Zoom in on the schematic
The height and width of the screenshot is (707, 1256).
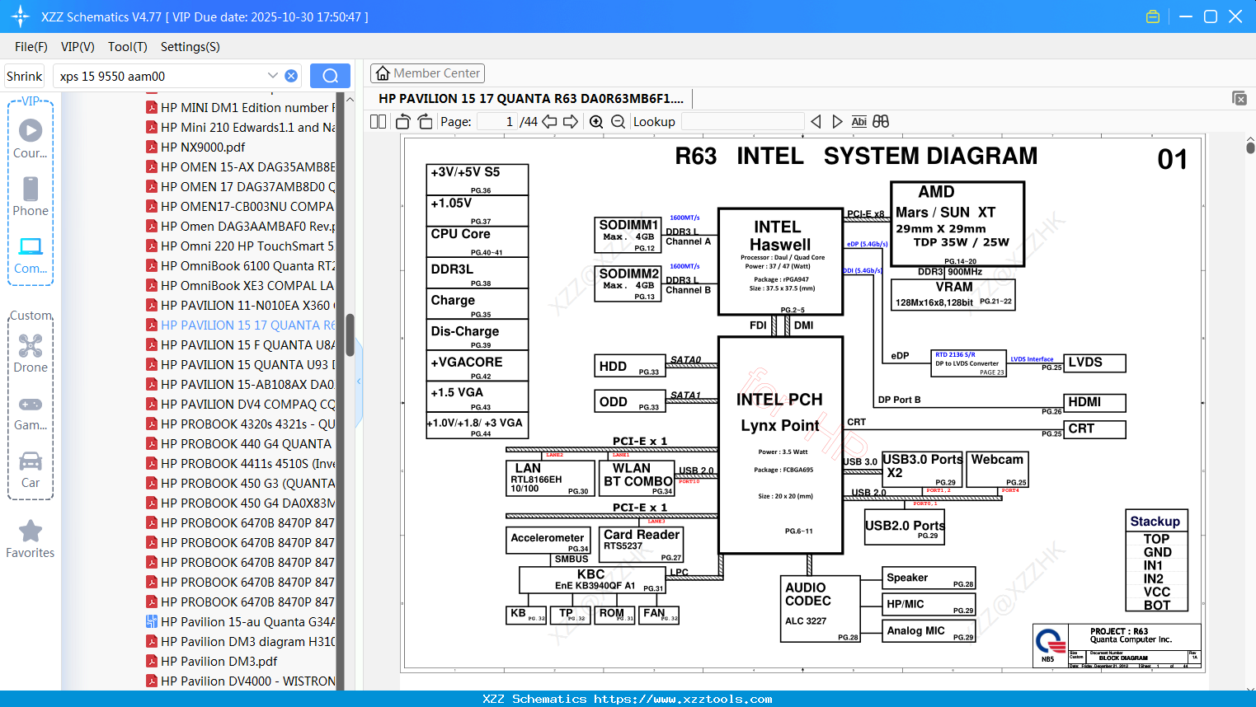click(x=596, y=122)
